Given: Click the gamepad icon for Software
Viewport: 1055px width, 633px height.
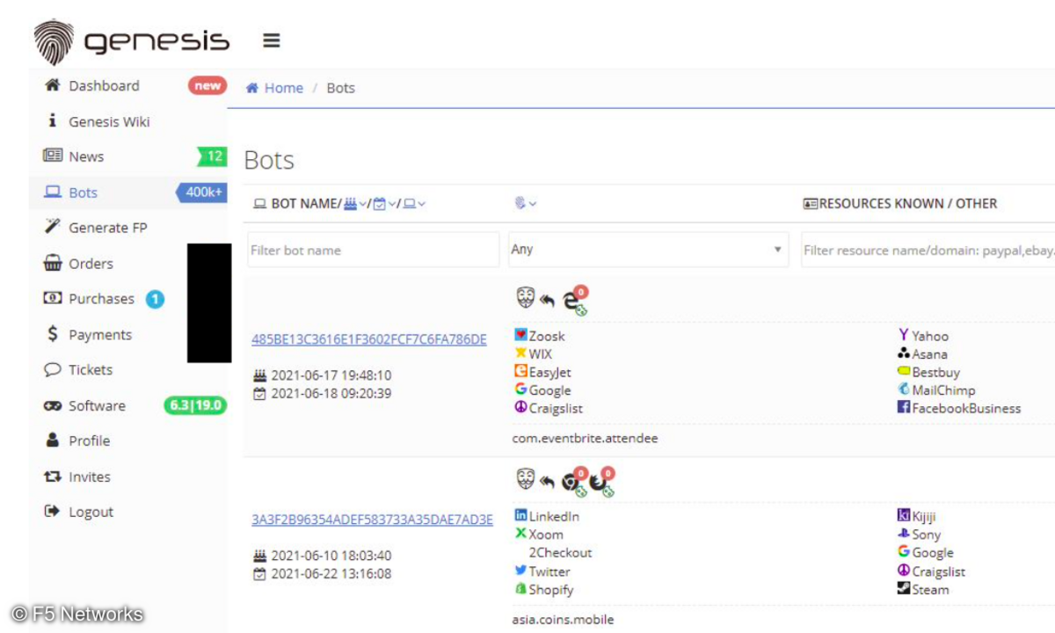Looking at the screenshot, I should (53, 405).
